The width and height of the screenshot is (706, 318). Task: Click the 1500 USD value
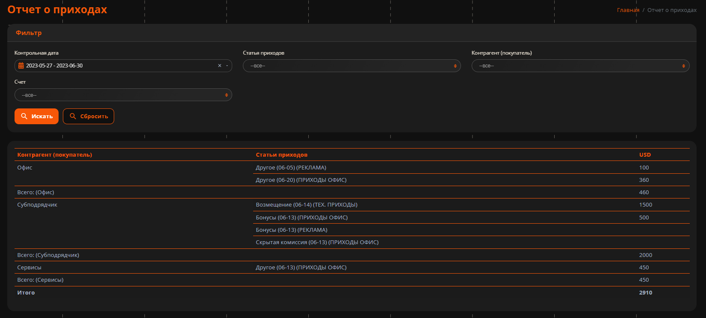(646, 204)
